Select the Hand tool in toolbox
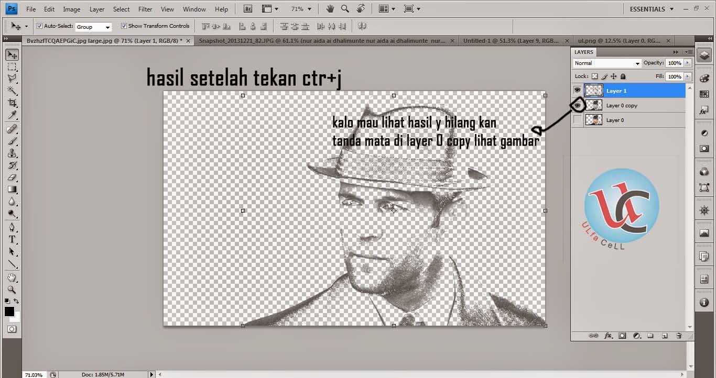Screen dimensions: 716x378 12,277
